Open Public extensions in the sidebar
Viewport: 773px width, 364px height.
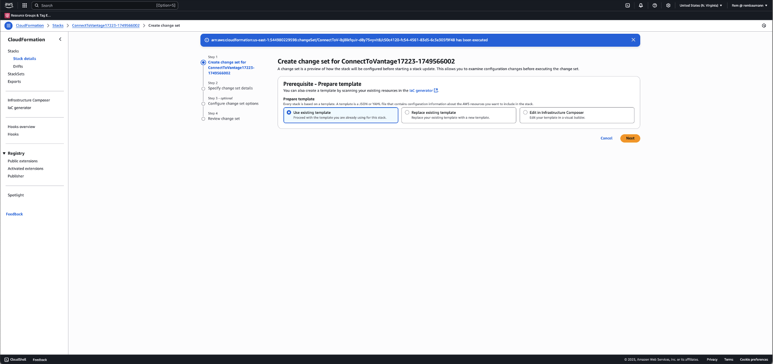23,161
